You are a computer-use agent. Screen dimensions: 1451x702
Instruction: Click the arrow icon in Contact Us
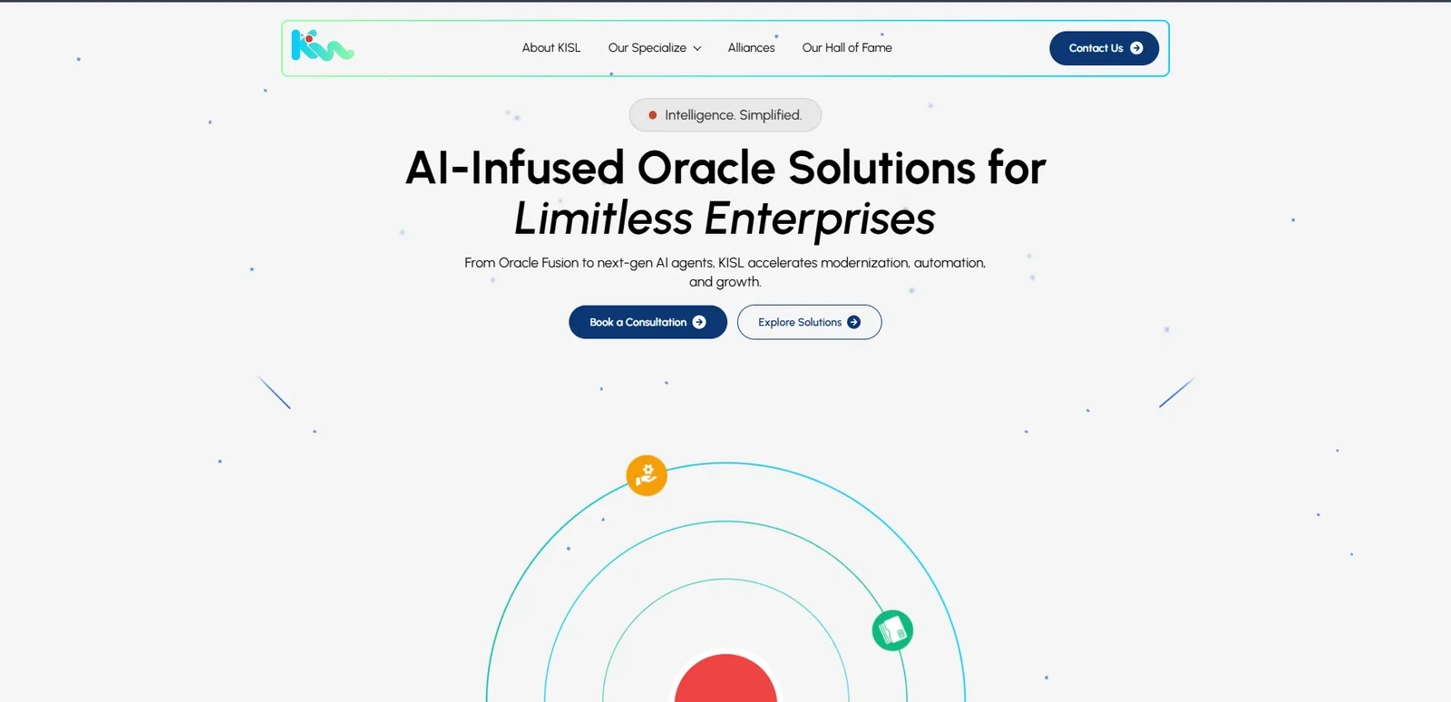(1136, 48)
